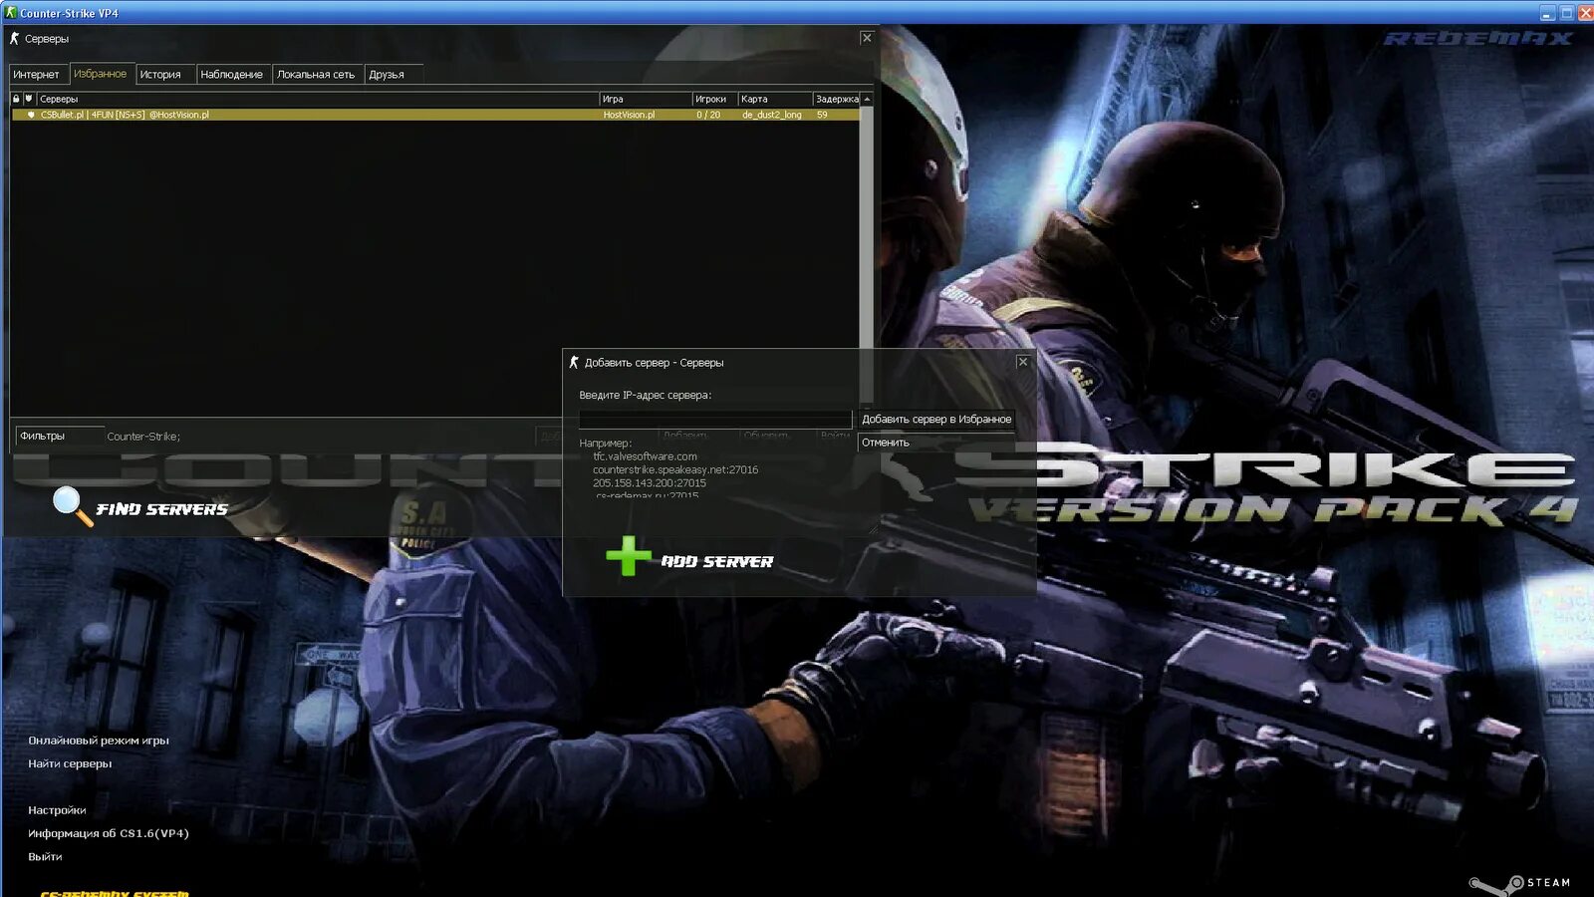
Task: Open the Наблюдение tab
Action: click(232, 75)
